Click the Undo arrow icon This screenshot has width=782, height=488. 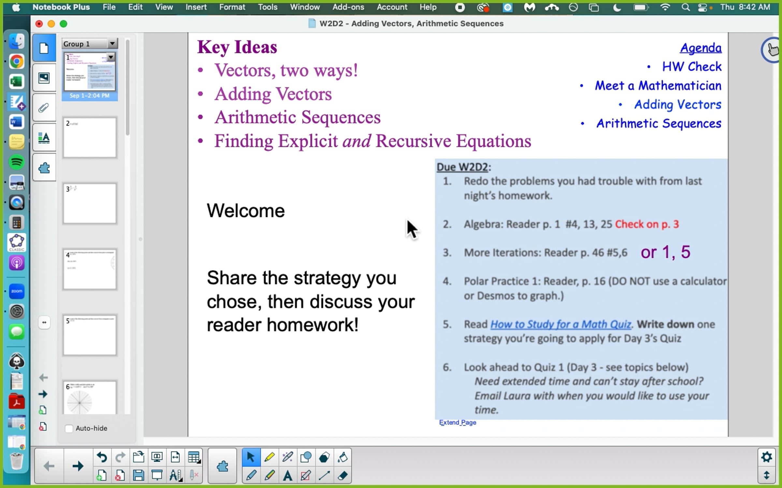(102, 457)
